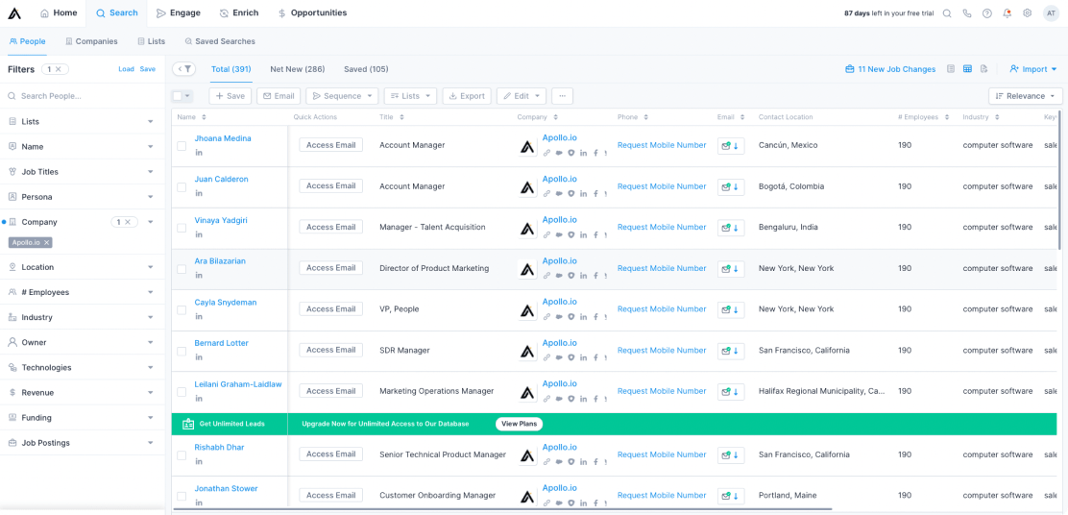Check the select-all checkbox in toolbar
This screenshot has width=1068, height=515.
(x=177, y=96)
